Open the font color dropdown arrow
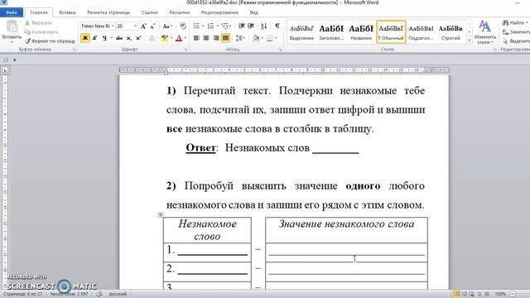Viewport: 530px width, 298px height. [185, 38]
